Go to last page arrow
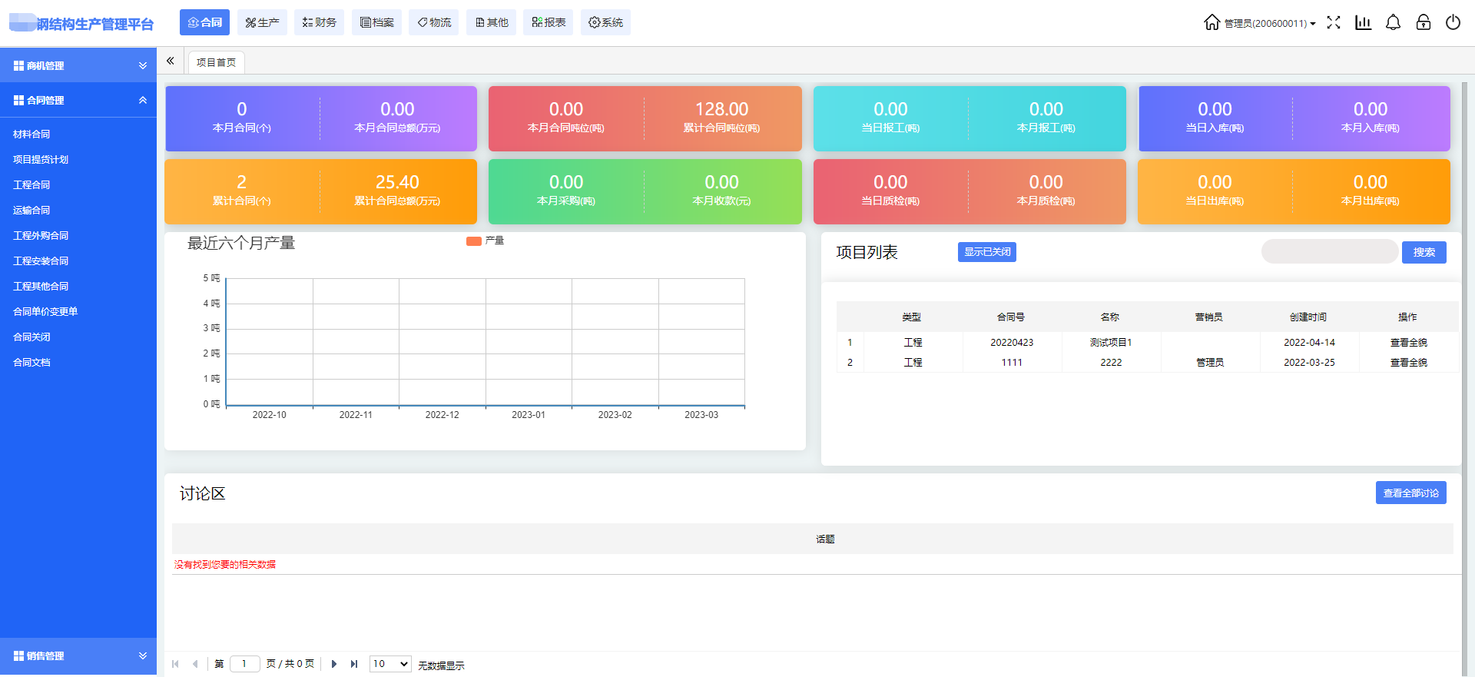 [354, 664]
